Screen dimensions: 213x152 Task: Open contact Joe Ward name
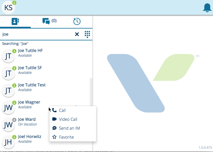click(27, 119)
